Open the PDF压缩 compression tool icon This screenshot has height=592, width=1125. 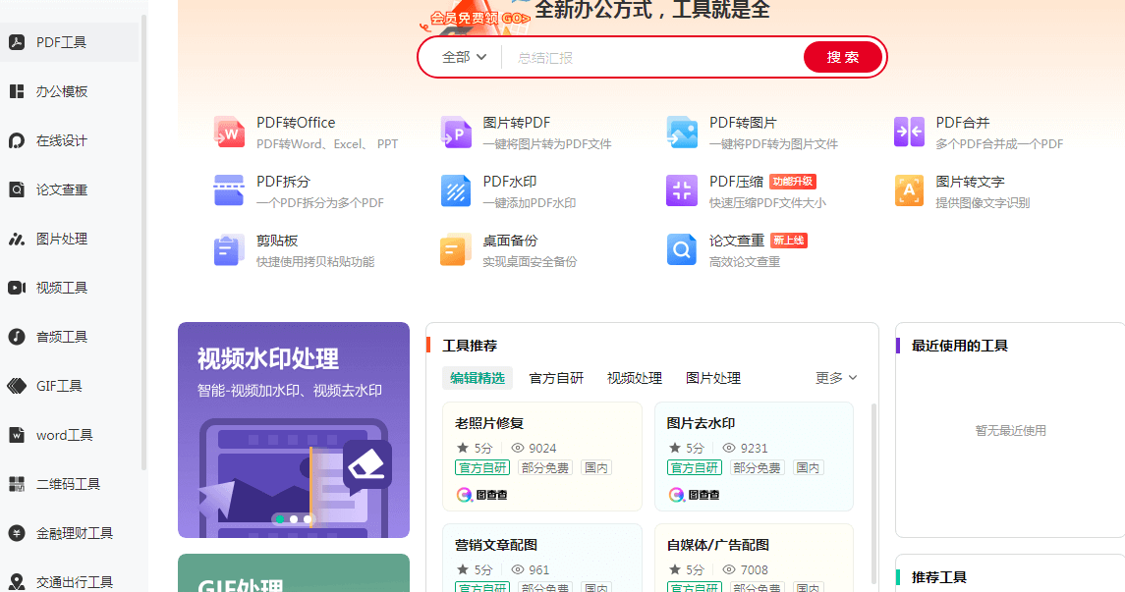coord(682,190)
